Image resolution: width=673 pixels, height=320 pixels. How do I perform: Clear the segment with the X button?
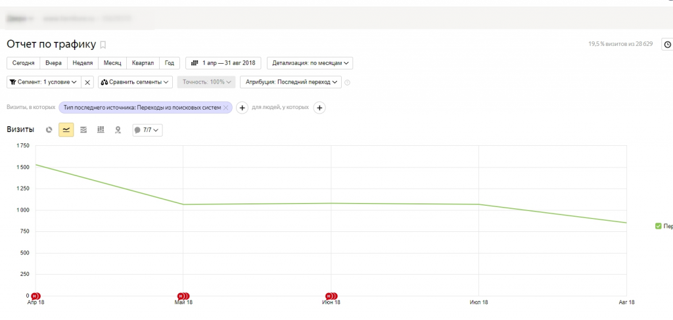(x=87, y=83)
